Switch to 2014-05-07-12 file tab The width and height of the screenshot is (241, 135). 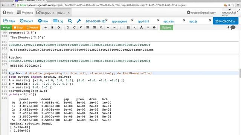[95, 21]
